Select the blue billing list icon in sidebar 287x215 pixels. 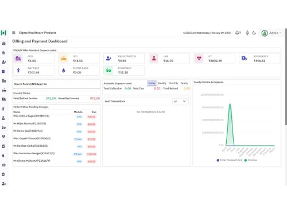3,72
